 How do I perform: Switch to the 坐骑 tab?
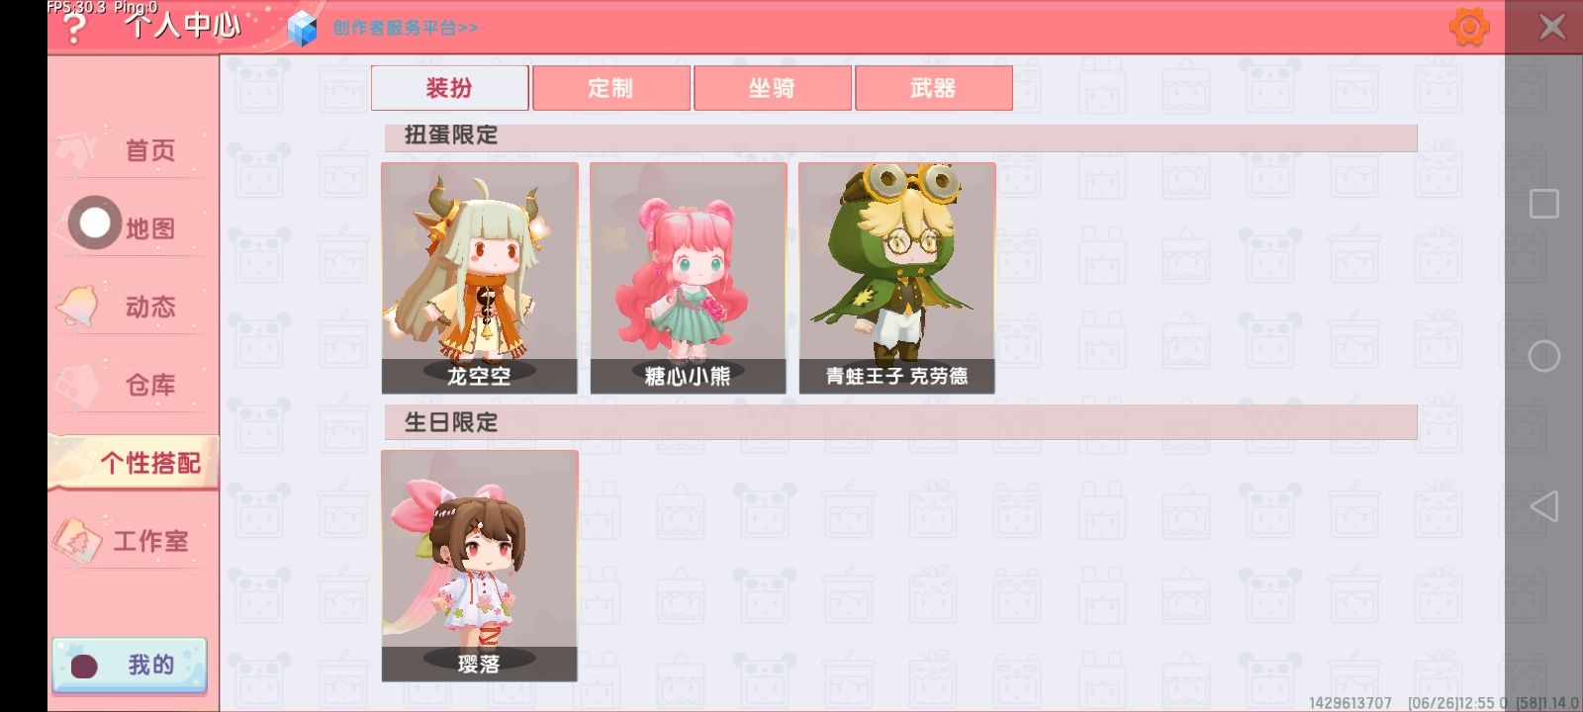point(772,88)
